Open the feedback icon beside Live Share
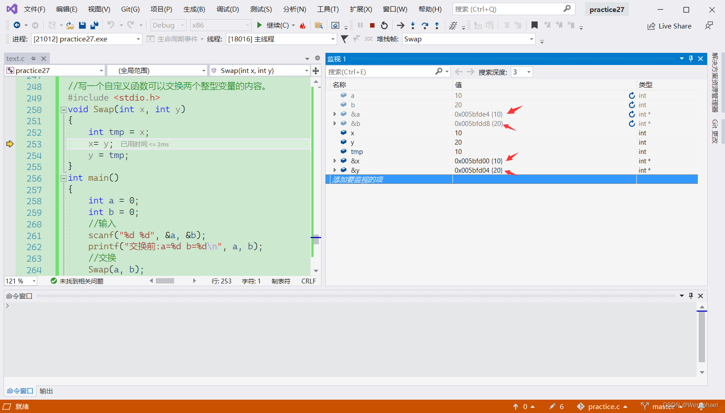 (x=709, y=26)
